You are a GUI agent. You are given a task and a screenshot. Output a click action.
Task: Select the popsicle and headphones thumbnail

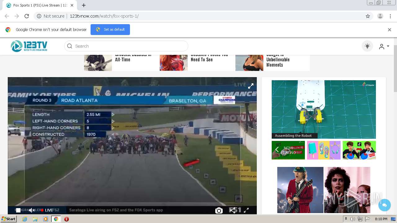click(x=323, y=150)
